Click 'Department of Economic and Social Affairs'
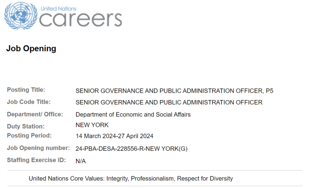 tap(133, 115)
